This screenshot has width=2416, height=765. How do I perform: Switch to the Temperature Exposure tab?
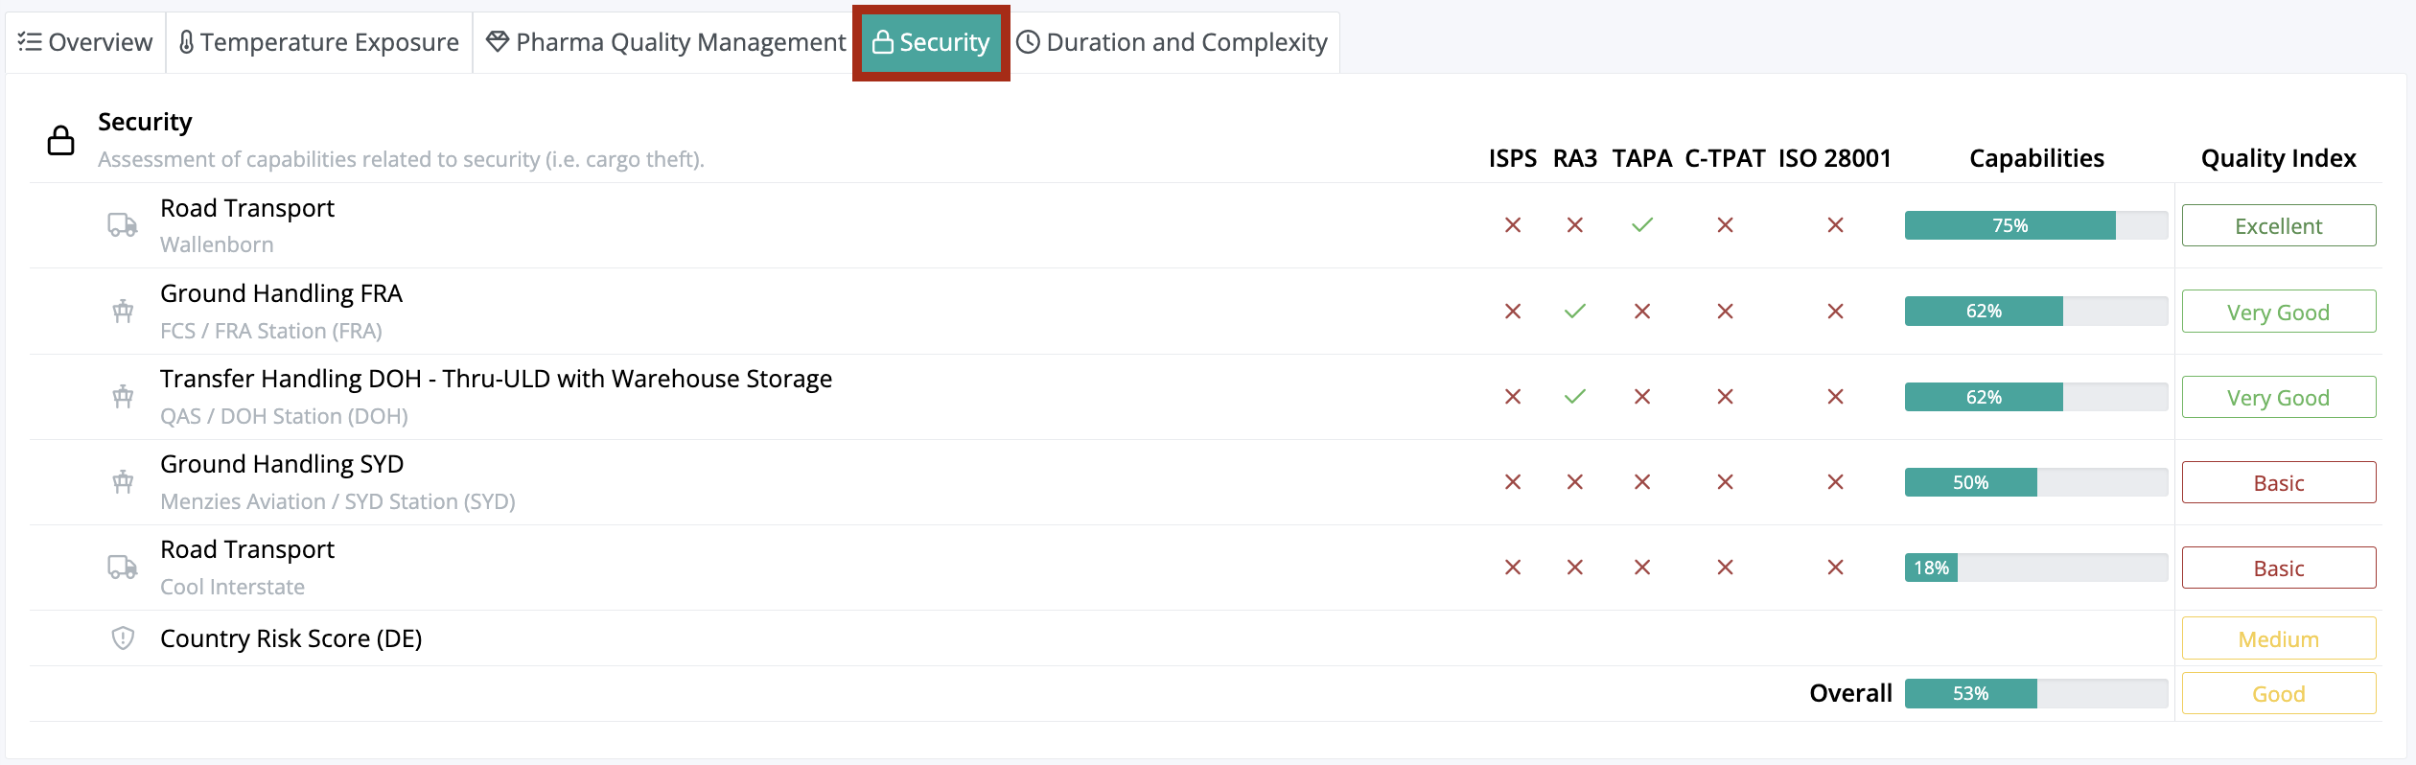click(319, 42)
